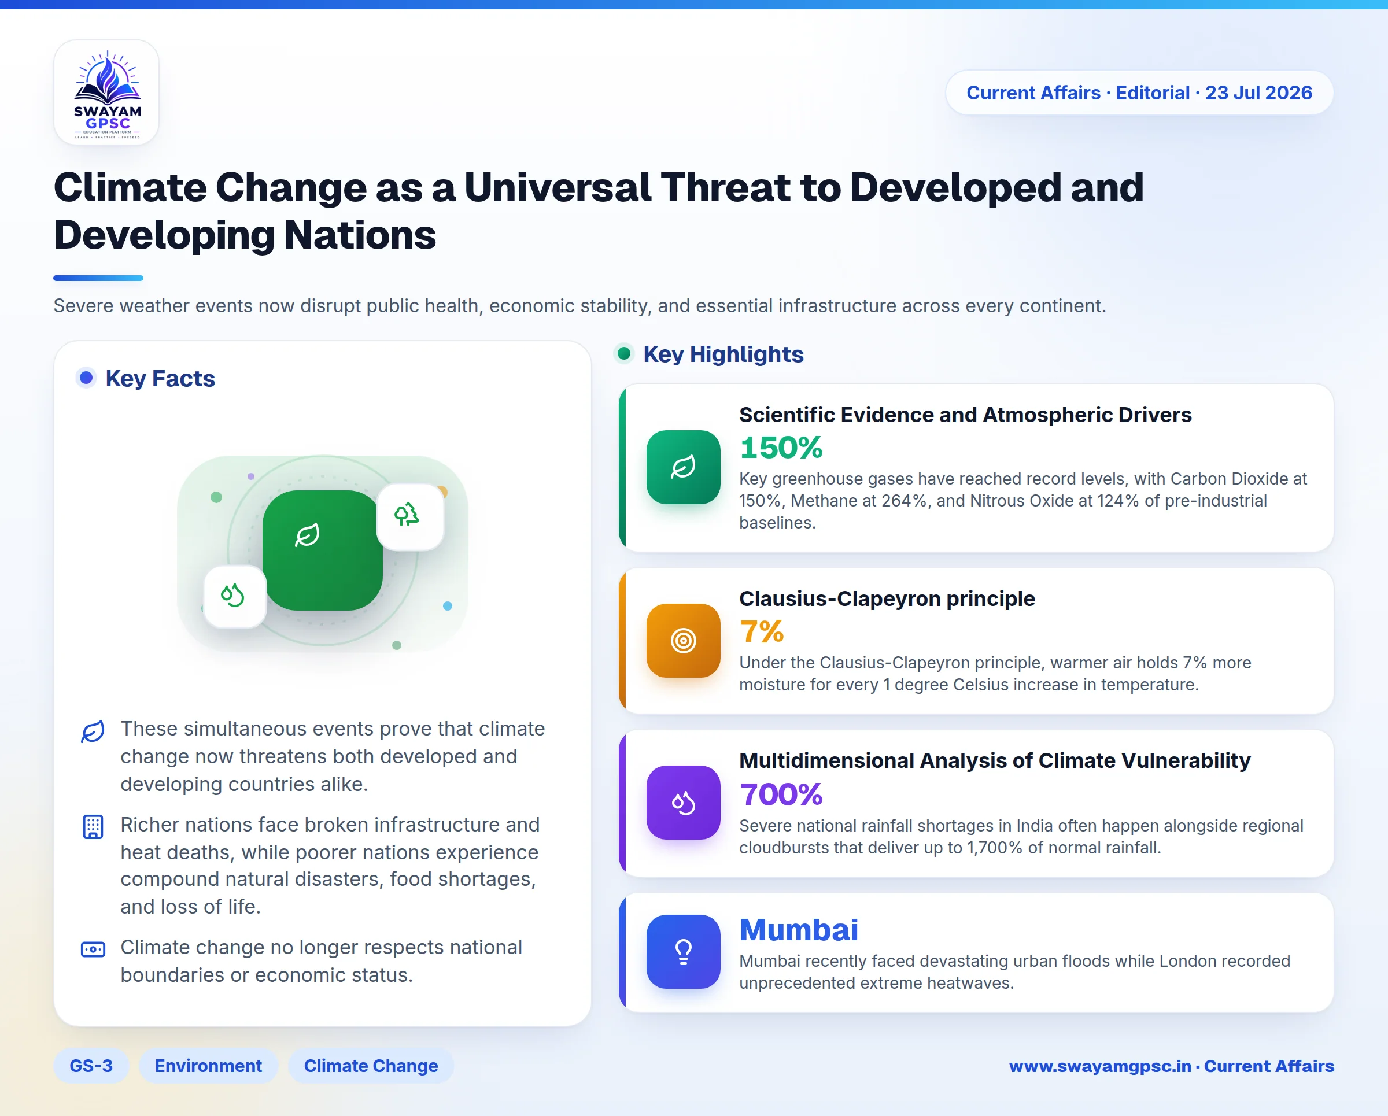Click the banknote bullet icon beside national boundaries fact
This screenshot has height=1116, width=1388.
[93, 949]
